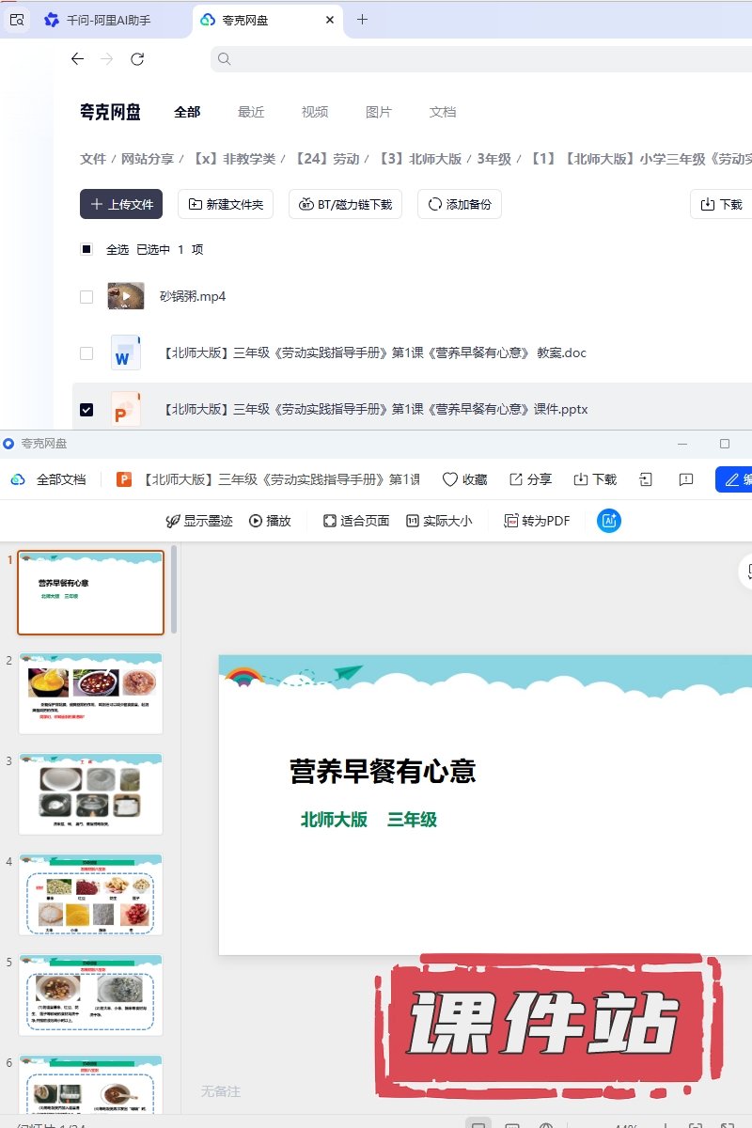
Task: Favorite the document with 收藏 heart
Action: point(464,479)
